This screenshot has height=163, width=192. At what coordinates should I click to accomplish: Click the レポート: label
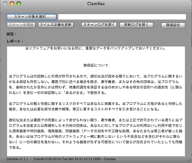point(15,41)
